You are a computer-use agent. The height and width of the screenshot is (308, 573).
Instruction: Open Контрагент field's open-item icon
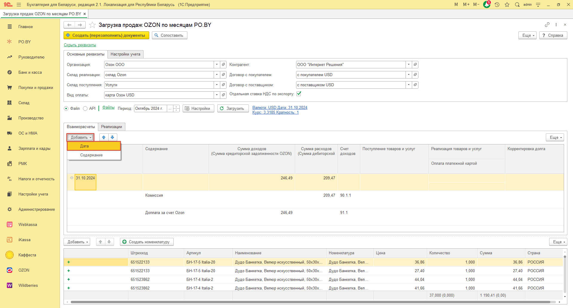click(x=415, y=64)
